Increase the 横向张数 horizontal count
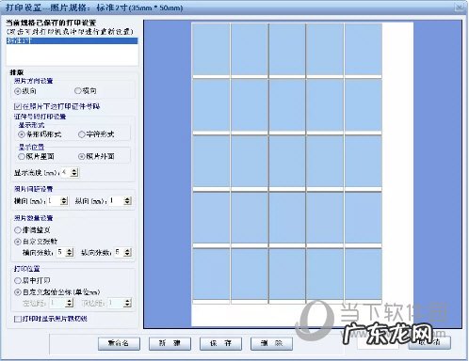469x361 pixels. tap(70, 250)
